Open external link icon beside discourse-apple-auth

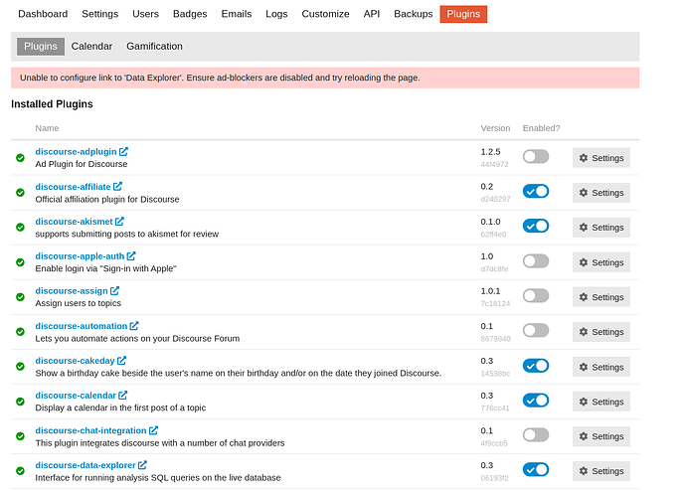tap(131, 256)
